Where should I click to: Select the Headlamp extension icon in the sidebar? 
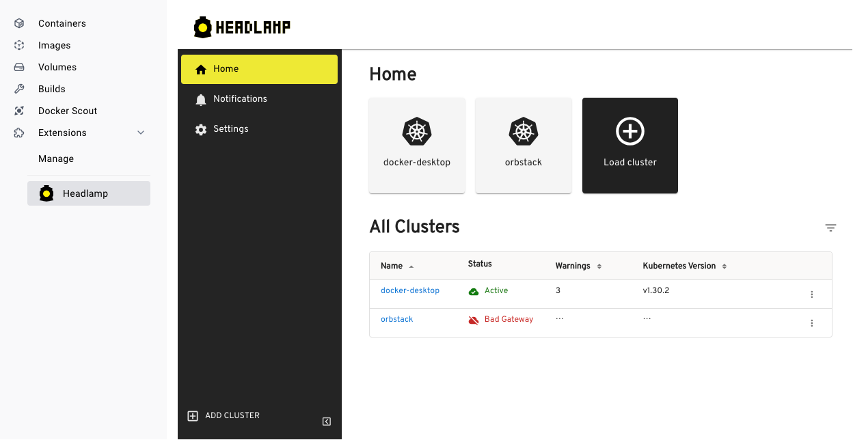(x=46, y=193)
